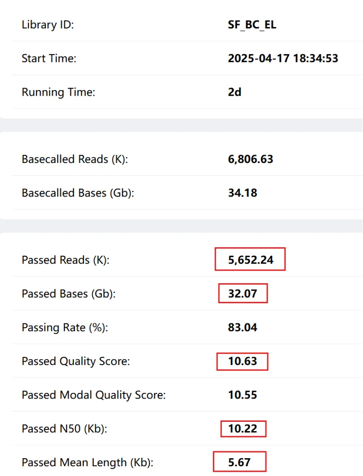Click the Running Time label

(x=58, y=92)
